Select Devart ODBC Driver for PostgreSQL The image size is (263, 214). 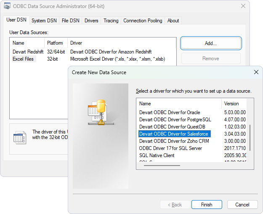point(175,120)
